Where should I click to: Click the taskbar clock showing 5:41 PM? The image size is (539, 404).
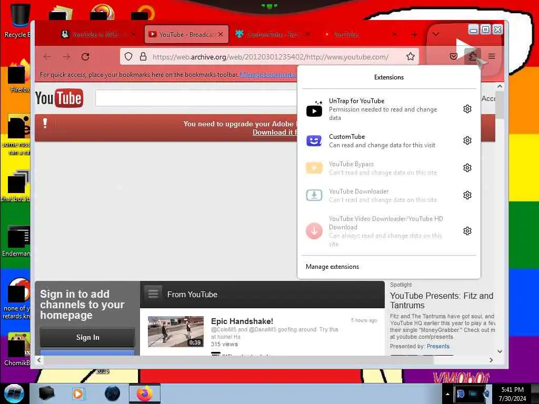[513, 394]
